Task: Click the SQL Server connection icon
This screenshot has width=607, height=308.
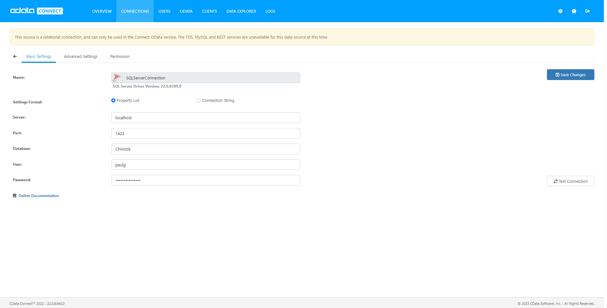Action: (117, 78)
